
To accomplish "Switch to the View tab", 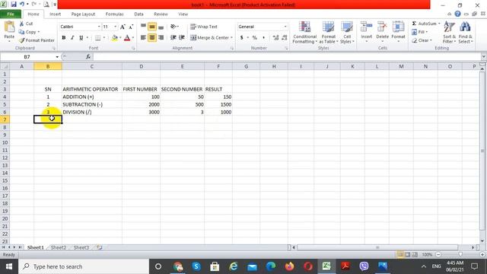I will 183,14.
